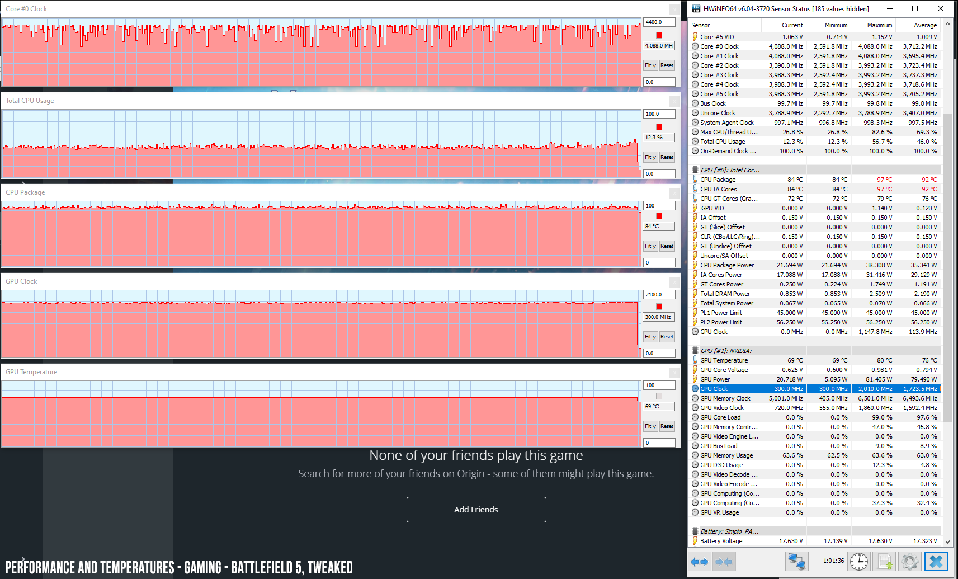Screen dimensions: 958x579
Task: Open remote monitoring network computers icon
Action: (796, 561)
